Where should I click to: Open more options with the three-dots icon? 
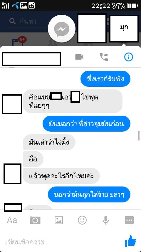[129, 220]
